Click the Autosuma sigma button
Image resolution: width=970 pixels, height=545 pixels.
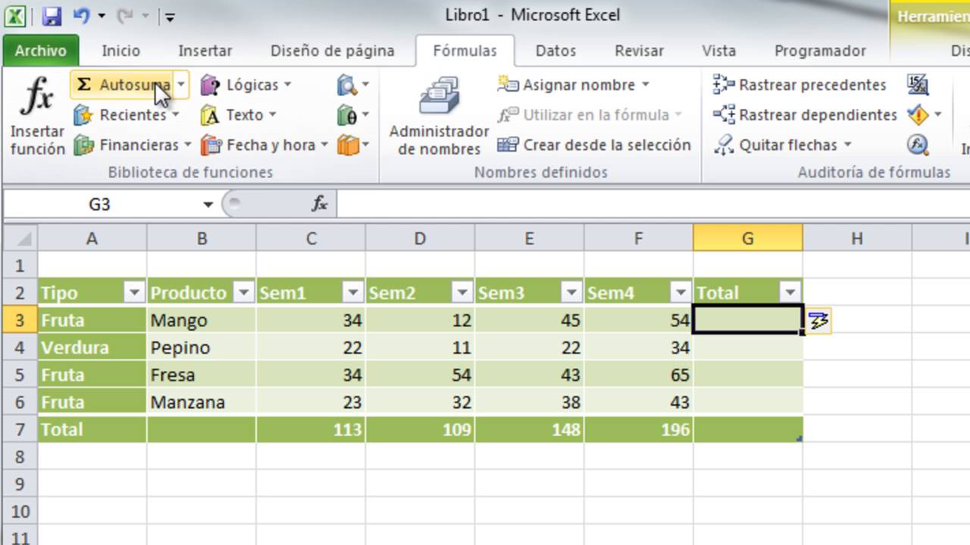click(123, 85)
